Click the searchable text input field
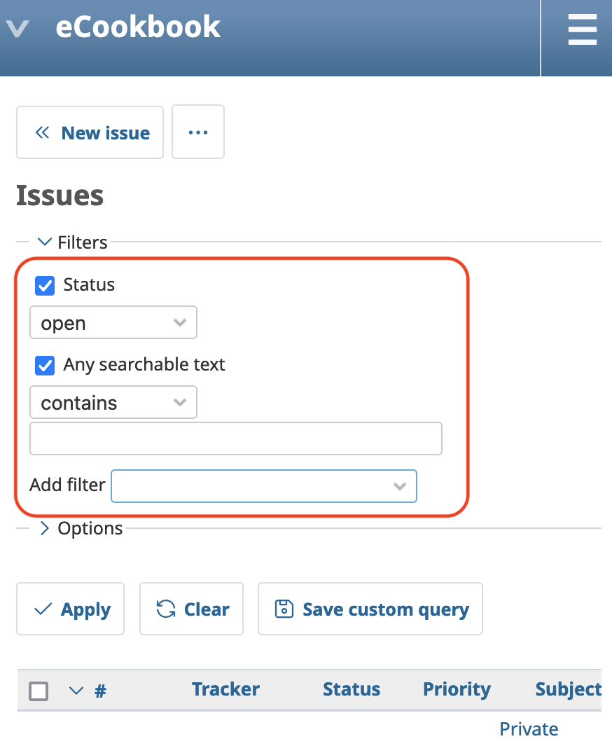The image size is (612, 746). point(236,438)
